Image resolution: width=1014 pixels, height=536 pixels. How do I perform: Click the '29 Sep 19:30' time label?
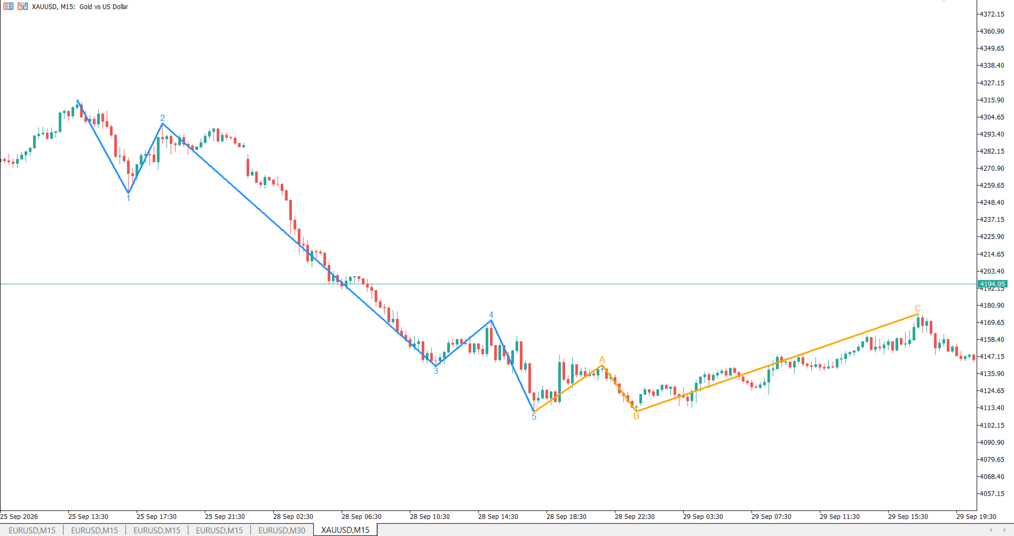tap(976, 517)
